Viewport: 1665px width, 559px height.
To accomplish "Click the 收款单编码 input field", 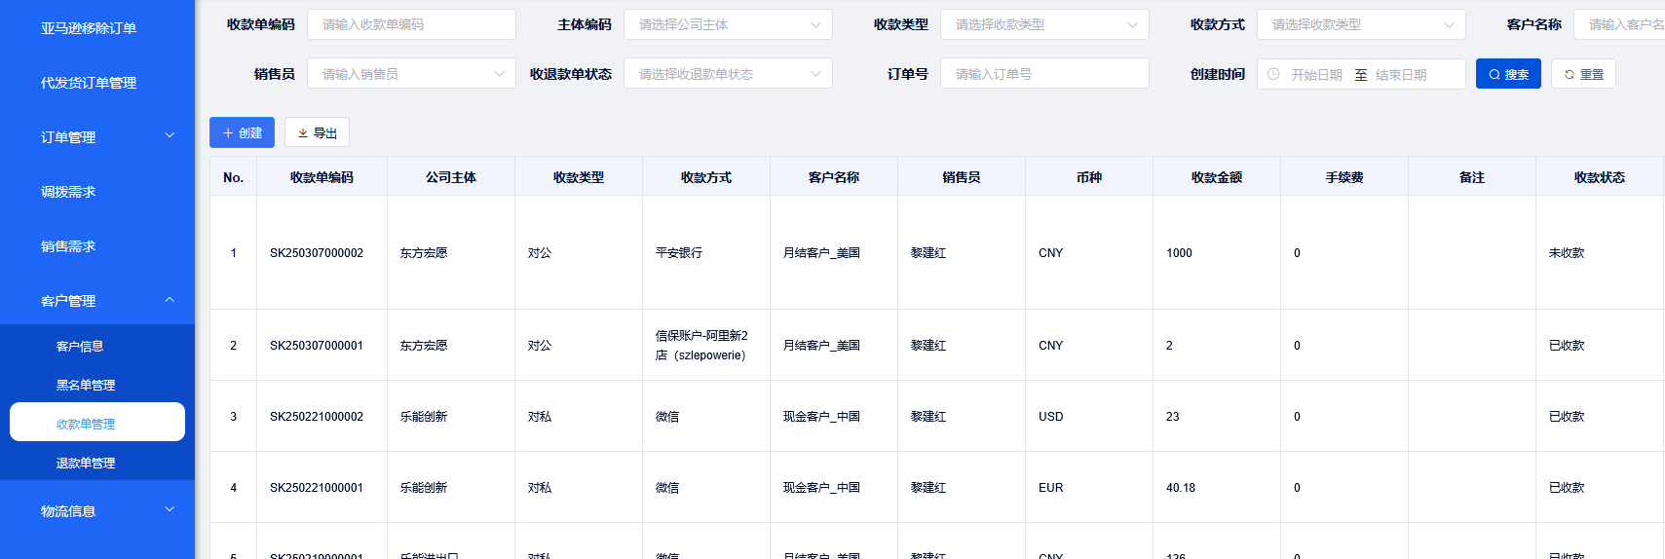I will pos(410,24).
